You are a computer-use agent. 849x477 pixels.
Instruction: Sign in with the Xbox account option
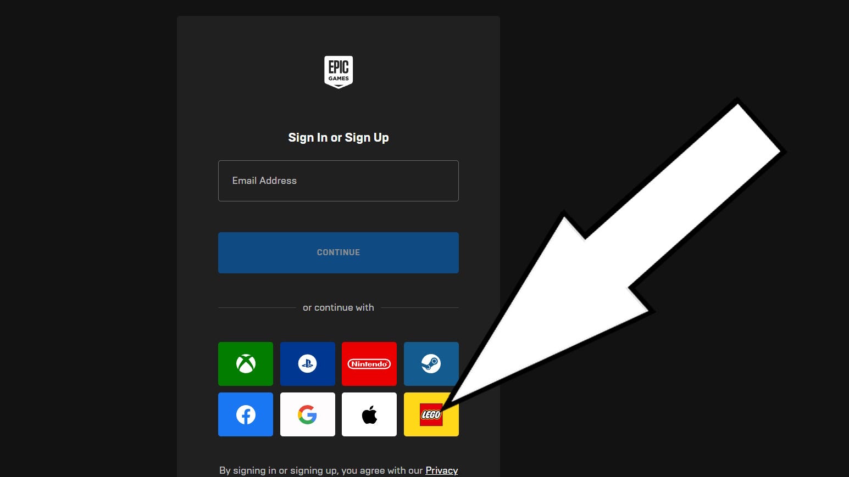pos(245,363)
